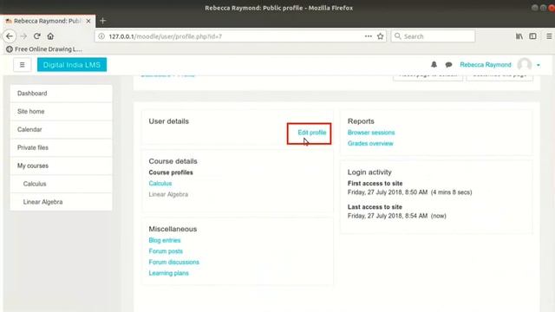Click the user avatar picture
Image resolution: width=555 pixels, height=312 pixels.
(x=525, y=64)
